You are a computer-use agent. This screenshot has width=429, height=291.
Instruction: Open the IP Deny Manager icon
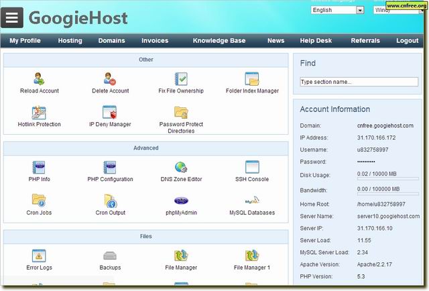tap(110, 112)
